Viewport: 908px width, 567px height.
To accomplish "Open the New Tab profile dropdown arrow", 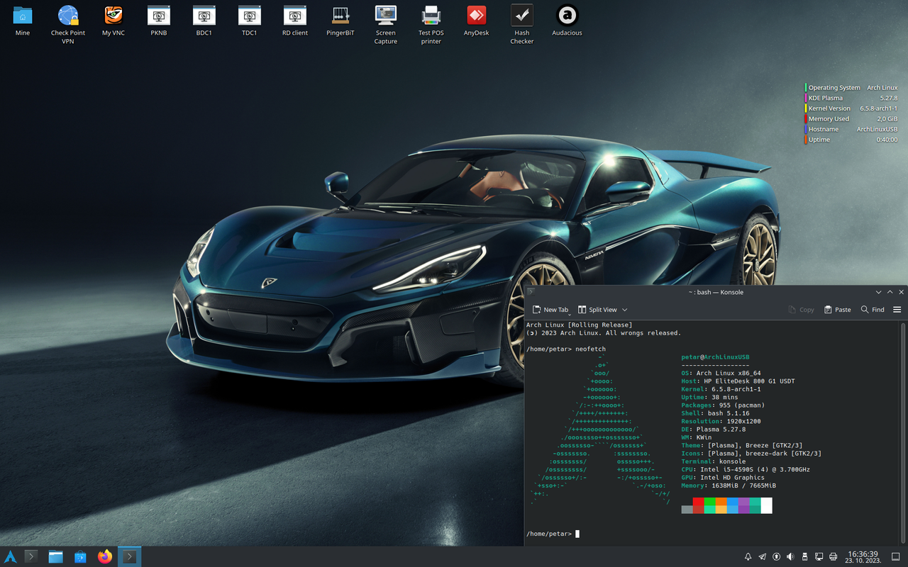I will pyautogui.click(x=570, y=313).
